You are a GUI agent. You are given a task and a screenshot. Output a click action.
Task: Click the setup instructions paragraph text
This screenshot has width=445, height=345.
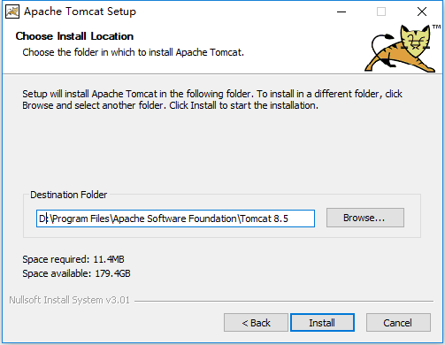click(212, 99)
